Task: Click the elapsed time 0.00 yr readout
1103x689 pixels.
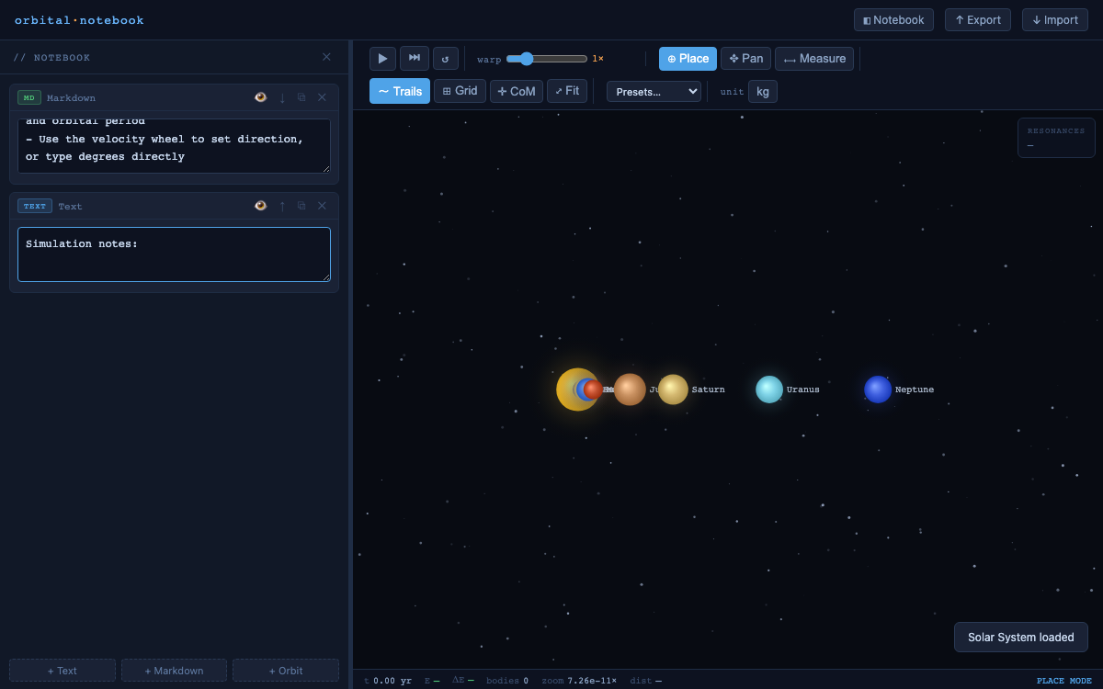Action: pos(392,681)
